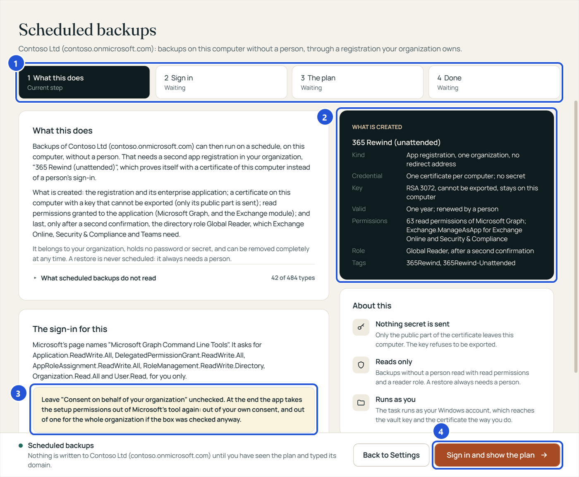Click the WHAT IS CREATED label

(x=377, y=127)
